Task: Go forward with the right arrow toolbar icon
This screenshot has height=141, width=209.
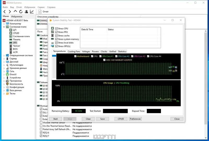Action: (x=10, y=12)
